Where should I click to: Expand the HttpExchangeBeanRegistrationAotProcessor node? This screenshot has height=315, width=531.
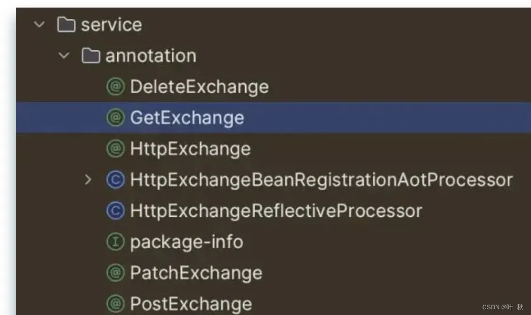[88, 180]
